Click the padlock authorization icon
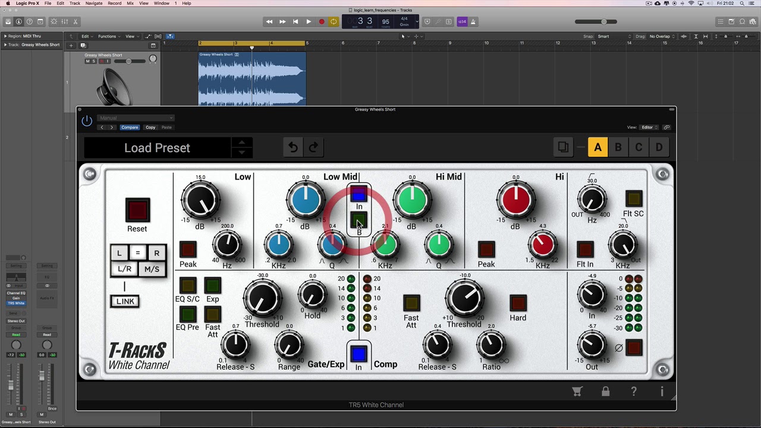This screenshot has height=428, width=761. (x=605, y=391)
